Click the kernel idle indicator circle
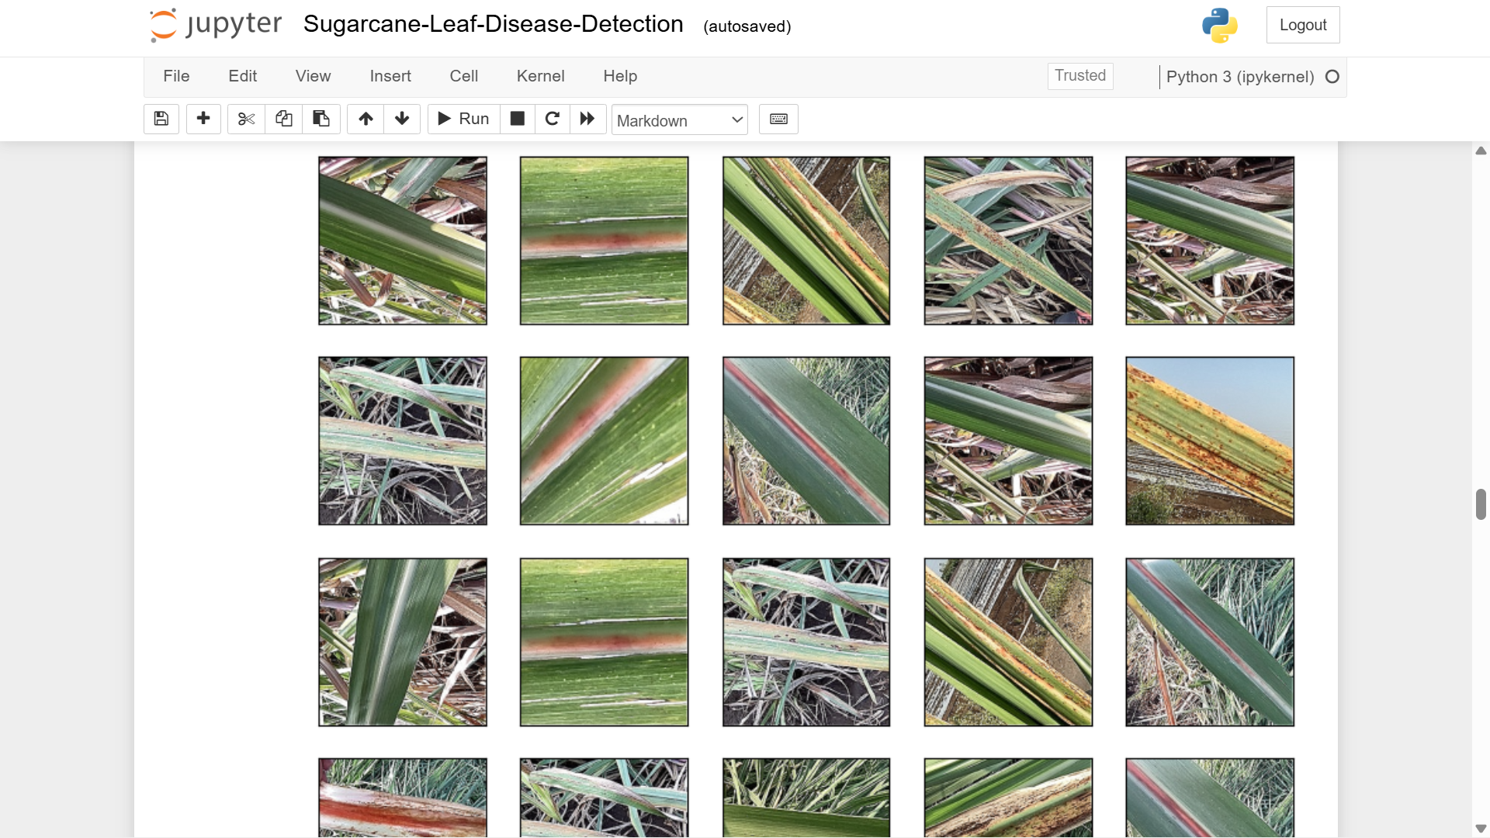This screenshot has height=838, width=1490. [1332, 77]
